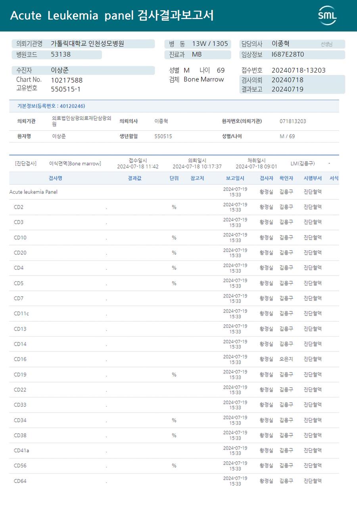This screenshot has width=357, height=505.
Task: Click '보고일시' column header
Action: tap(235, 178)
